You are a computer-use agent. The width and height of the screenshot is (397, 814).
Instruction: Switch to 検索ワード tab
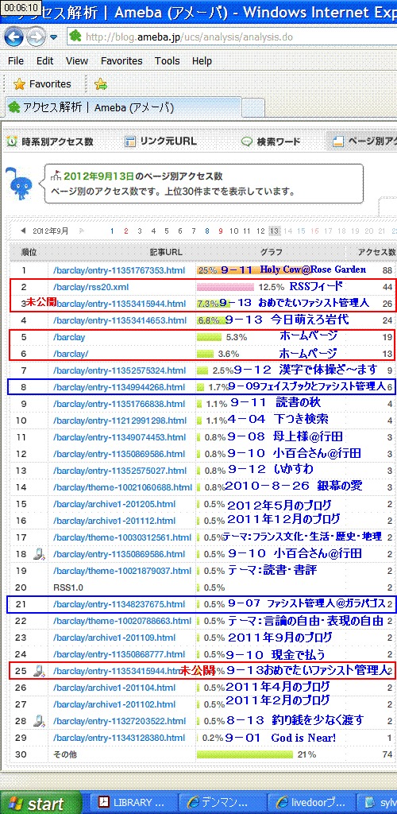point(271,141)
